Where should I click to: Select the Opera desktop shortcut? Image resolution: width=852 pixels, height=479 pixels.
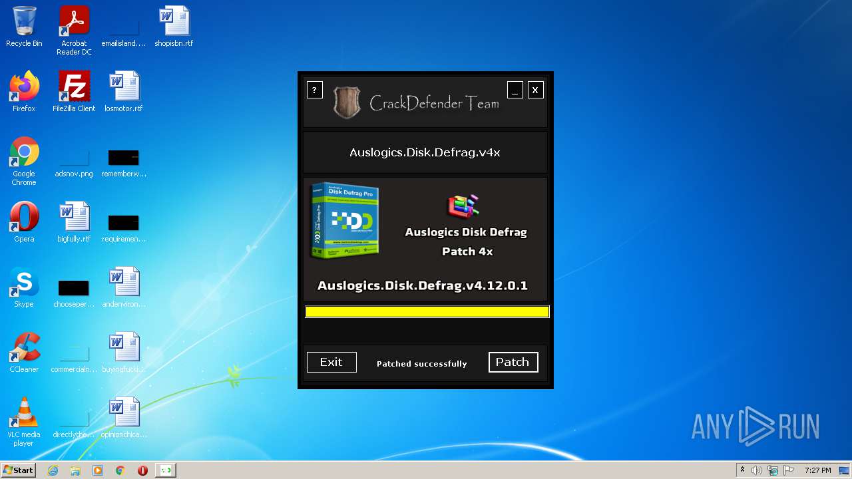(x=24, y=223)
